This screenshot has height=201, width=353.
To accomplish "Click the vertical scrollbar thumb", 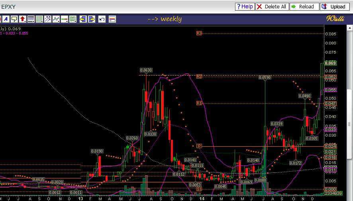I will pos(350,124).
